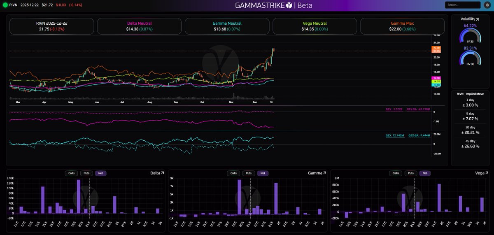The height and width of the screenshot is (235, 494).
Task: Click the GammaStrike logo emblem in header
Action: (289, 5)
